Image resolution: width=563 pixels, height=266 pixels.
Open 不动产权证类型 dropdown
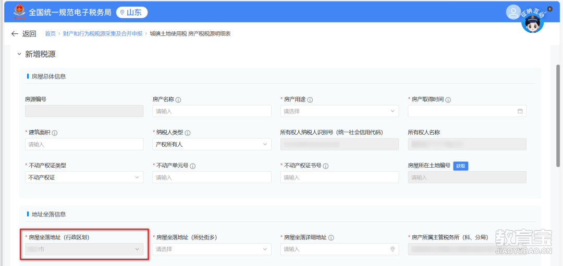click(84, 177)
